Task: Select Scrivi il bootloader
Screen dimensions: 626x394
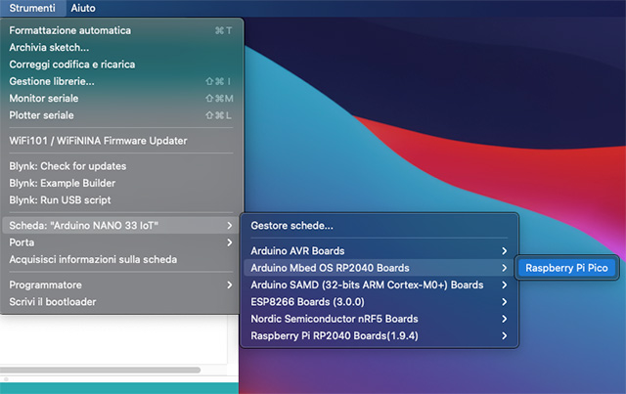Action: tap(53, 301)
